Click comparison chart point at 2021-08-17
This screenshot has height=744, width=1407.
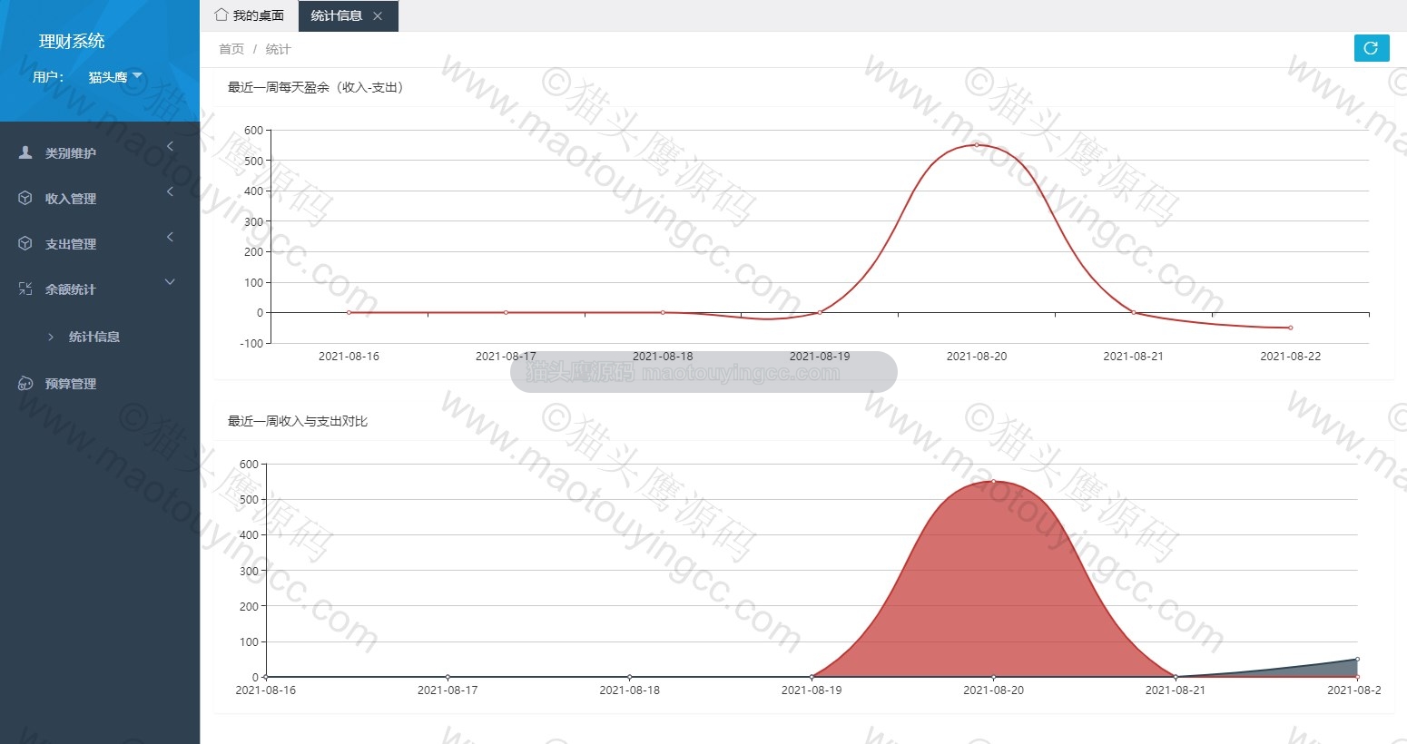tap(448, 677)
